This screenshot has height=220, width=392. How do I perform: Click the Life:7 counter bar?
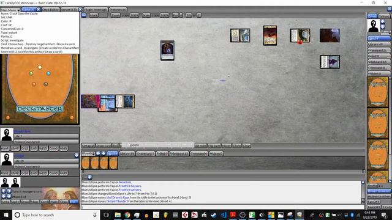pyautogui.click(x=47, y=136)
